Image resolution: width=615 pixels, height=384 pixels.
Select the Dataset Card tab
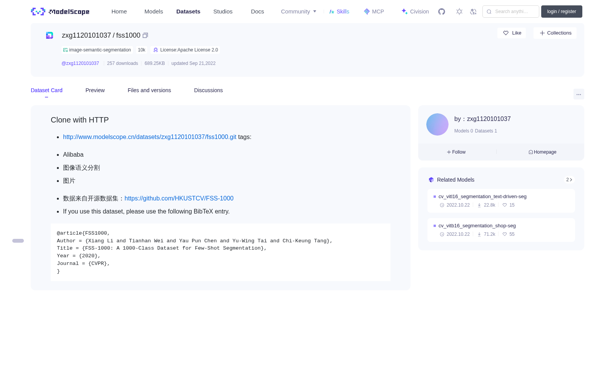point(47,90)
